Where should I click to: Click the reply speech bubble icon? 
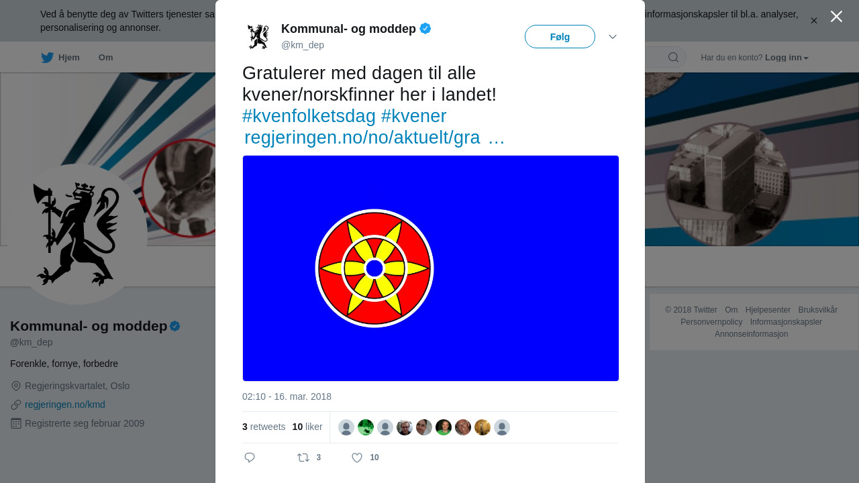[x=250, y=458]
